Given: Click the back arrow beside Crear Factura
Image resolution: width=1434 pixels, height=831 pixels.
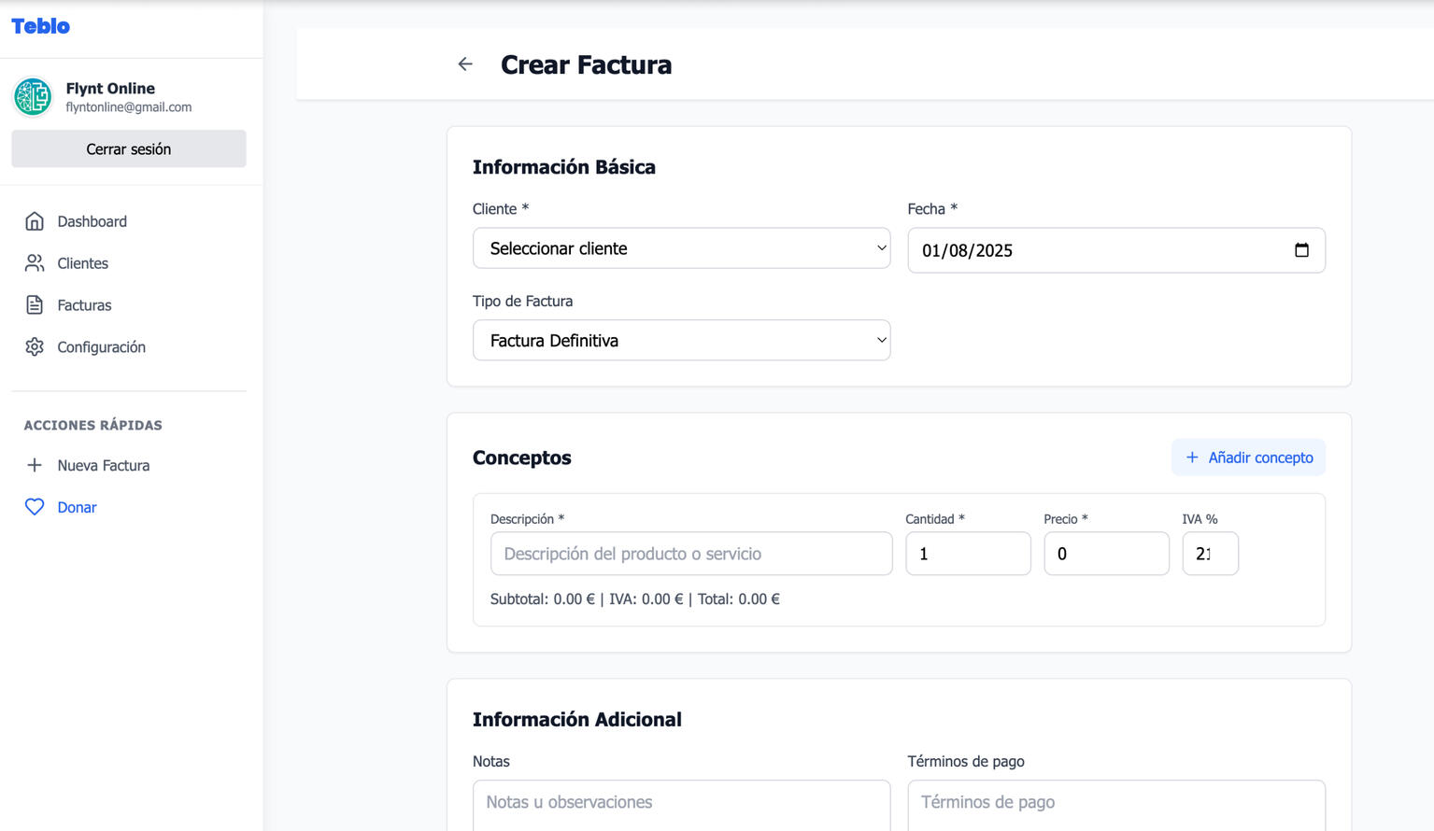Looking at the screenshot, I should click(x=465, y=64).
